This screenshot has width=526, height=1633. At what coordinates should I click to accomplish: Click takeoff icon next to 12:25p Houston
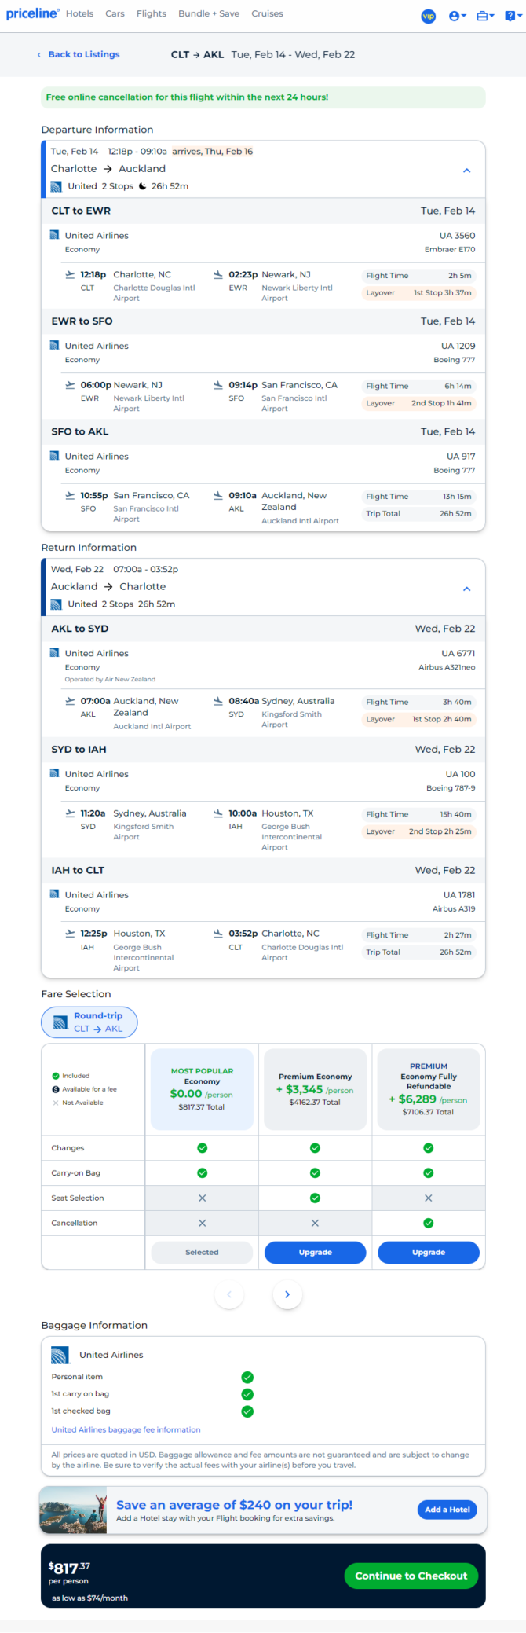[x=70, y=933]
